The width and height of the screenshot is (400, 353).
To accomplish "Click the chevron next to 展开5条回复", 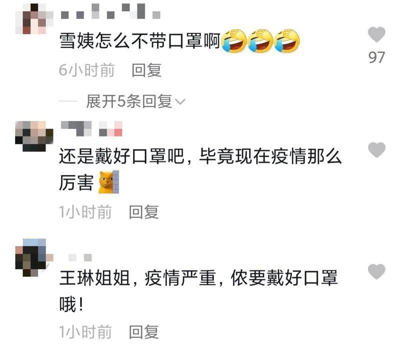I will 180,102.
